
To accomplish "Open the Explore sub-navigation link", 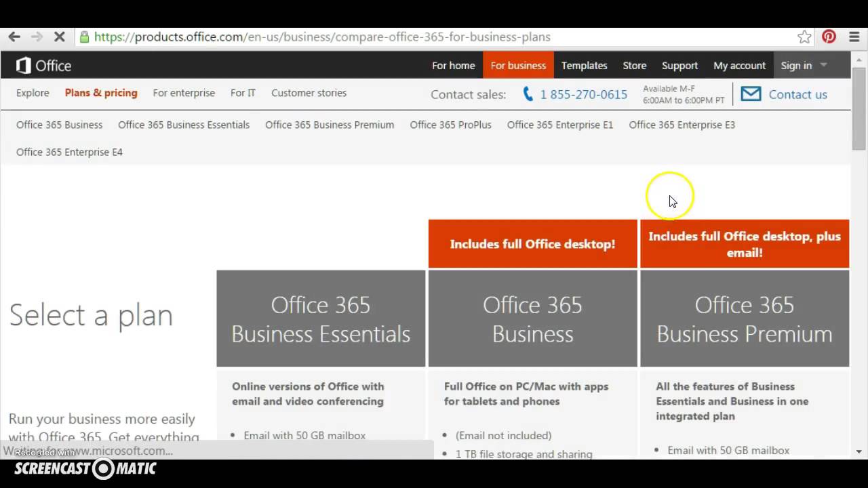I will click(x=33, y=93).
